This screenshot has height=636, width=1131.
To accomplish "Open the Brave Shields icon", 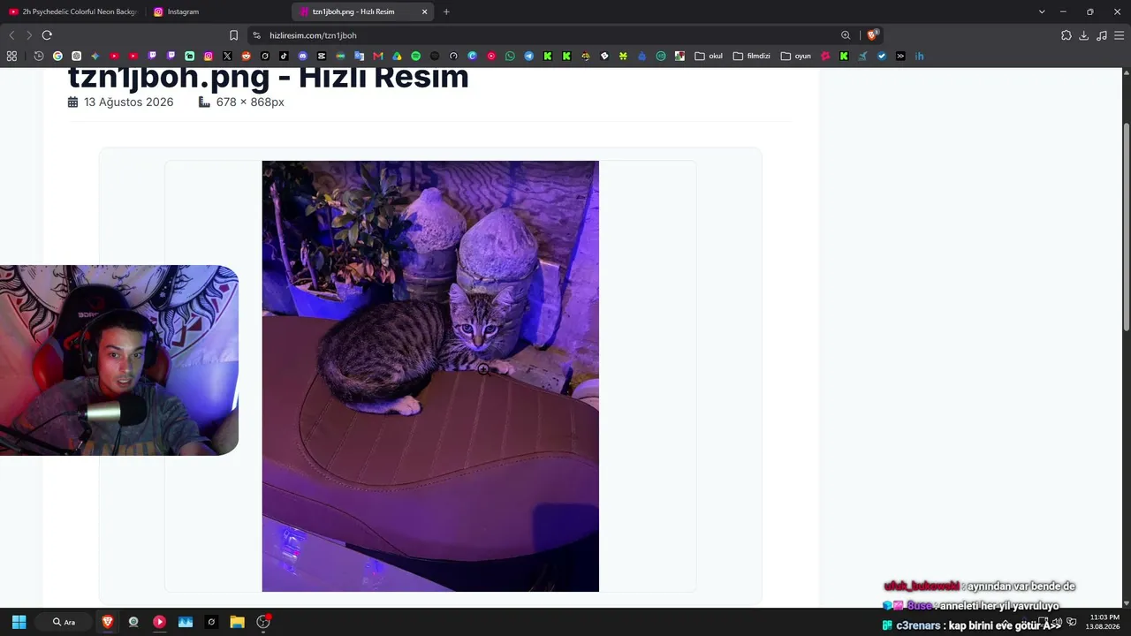I will (872, 35).
